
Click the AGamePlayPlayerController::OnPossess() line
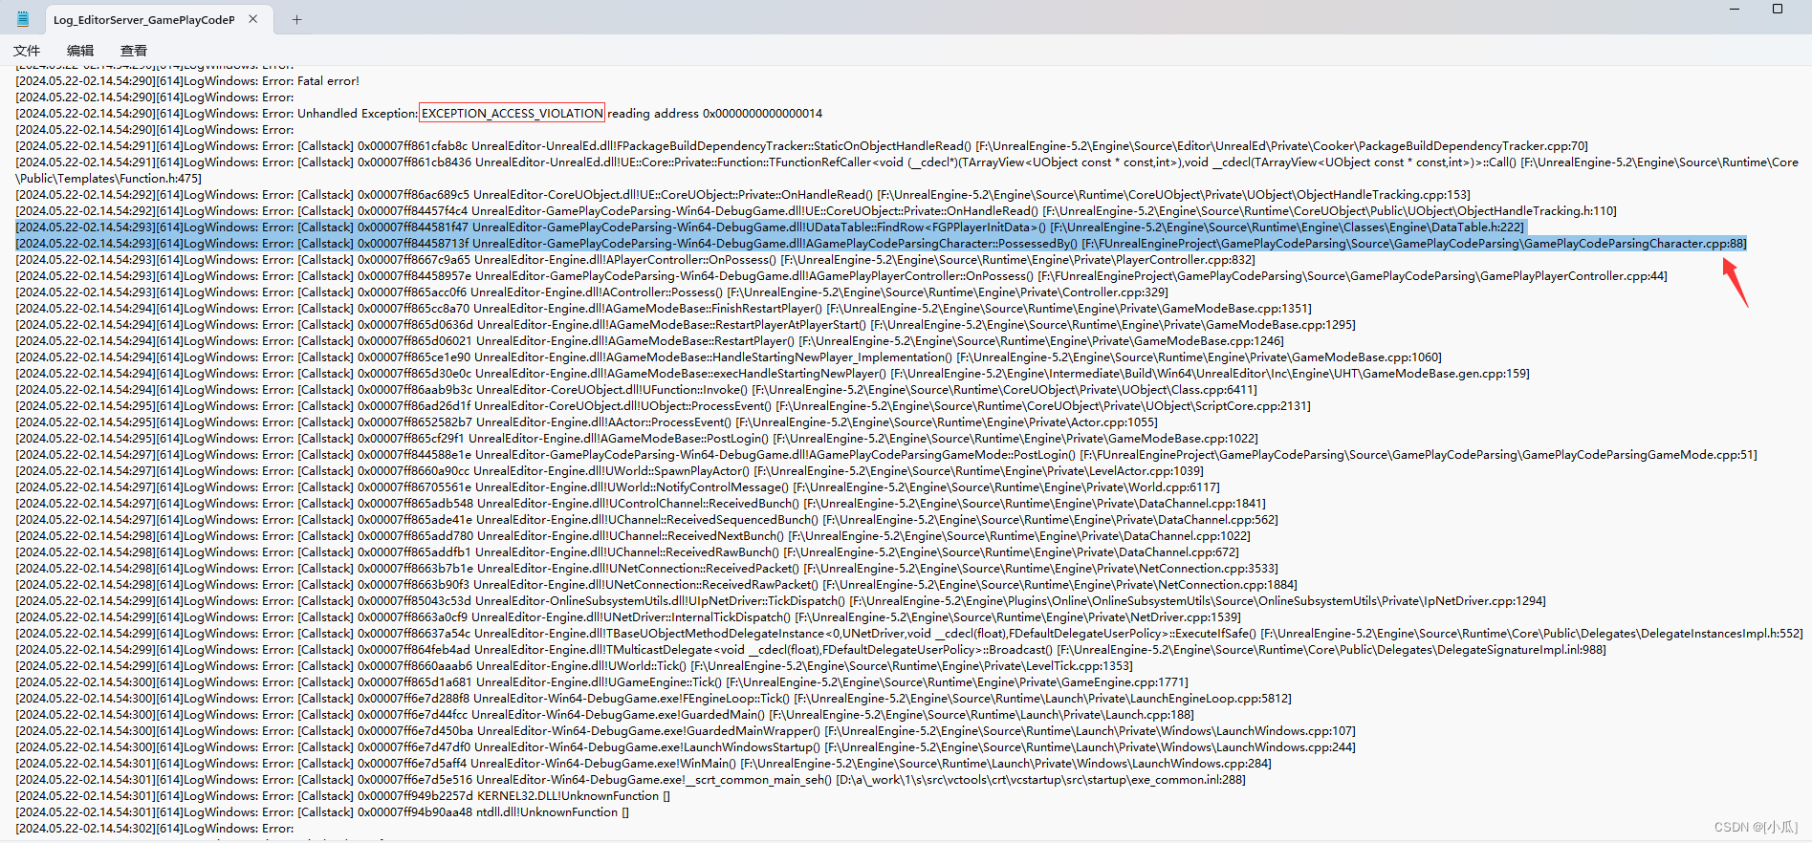coord(841,276)
